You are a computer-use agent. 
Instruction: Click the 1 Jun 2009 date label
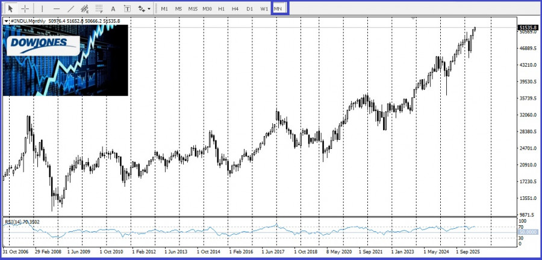tap(79, 252)
